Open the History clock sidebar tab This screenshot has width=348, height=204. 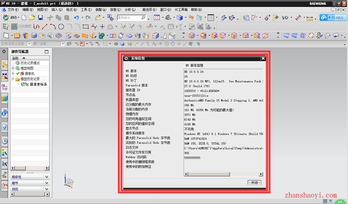tap(4, 141)
